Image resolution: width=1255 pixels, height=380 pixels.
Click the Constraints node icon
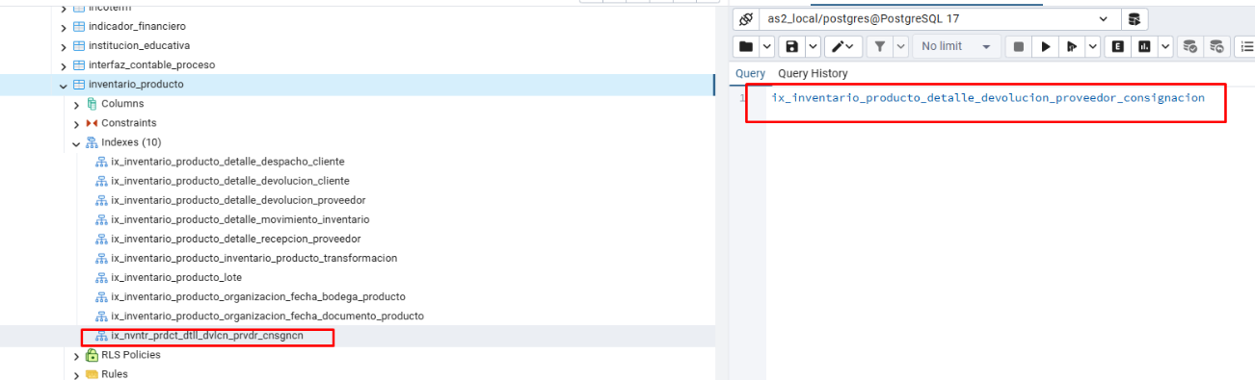click(93, 123)
